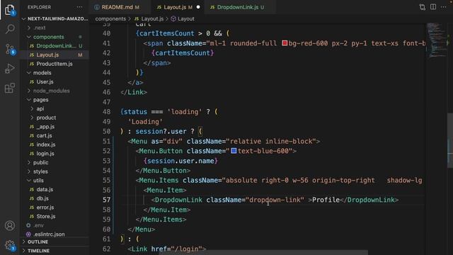Screen dimensions: 453x255
Task: Click the 'dropdown-link' className string
Action: [x=275, y=200]
